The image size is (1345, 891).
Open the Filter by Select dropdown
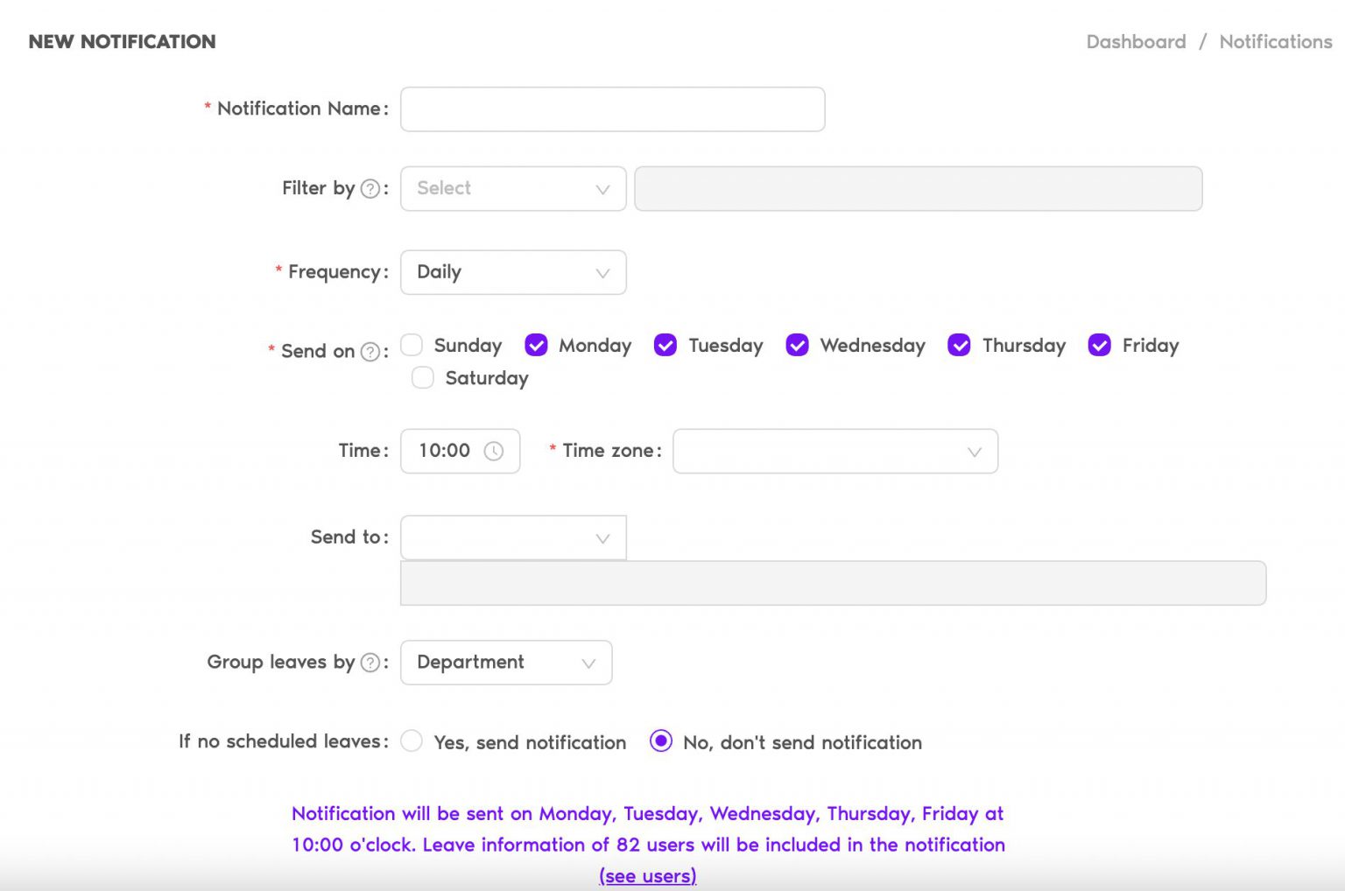tap(512, 188)
